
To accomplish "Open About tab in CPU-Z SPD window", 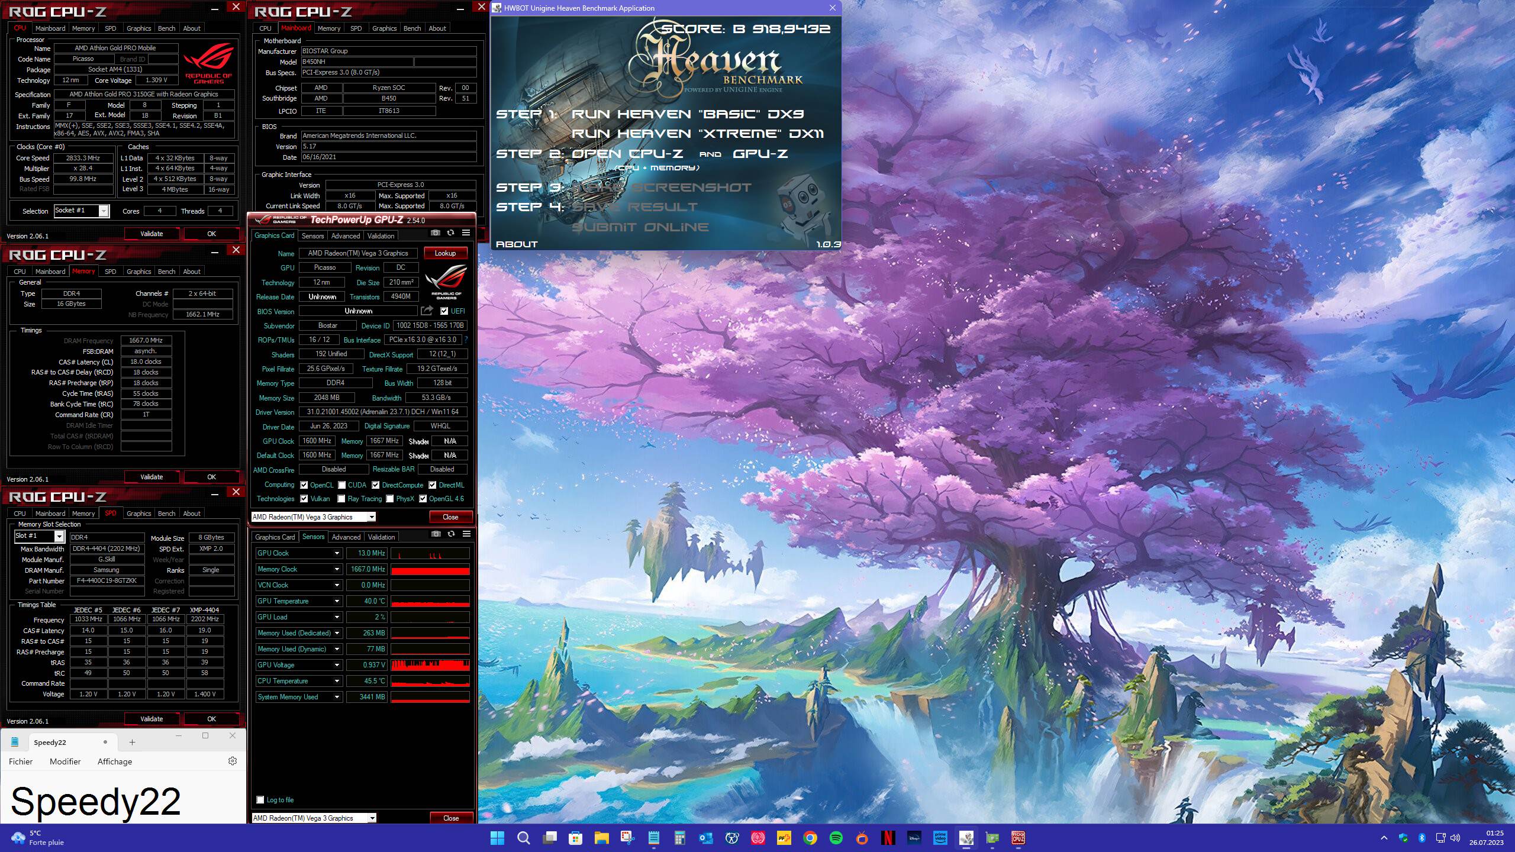I will coord(192,514).
